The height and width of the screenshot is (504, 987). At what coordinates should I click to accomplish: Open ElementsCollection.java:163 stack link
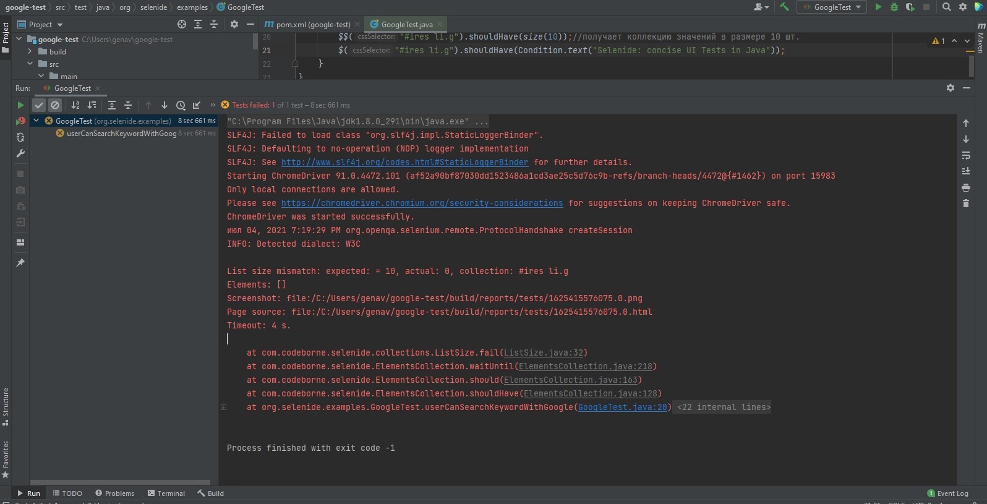pyautogui.click(x=571, y=380)
